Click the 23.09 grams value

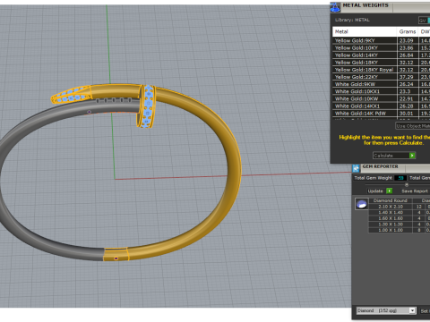point(406,40)
